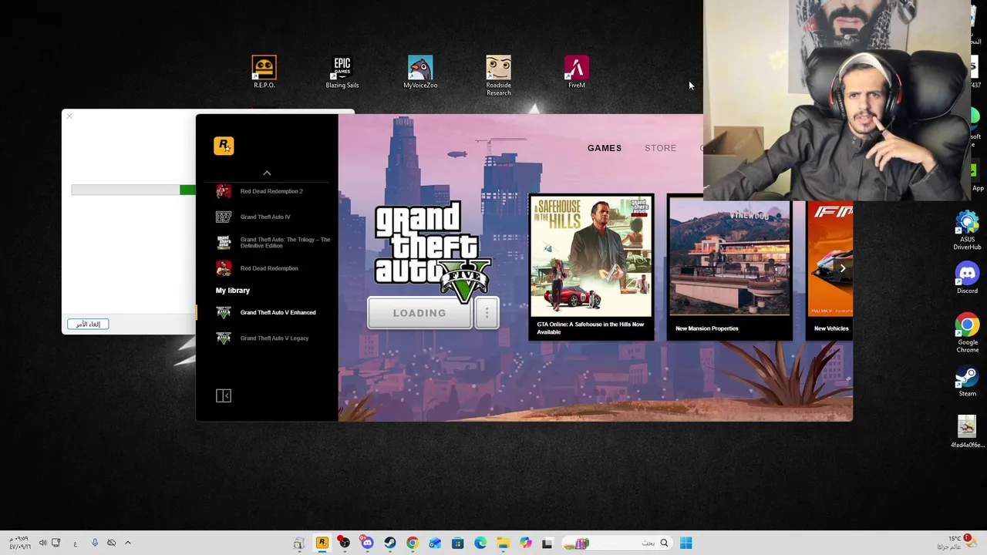Image resolution: width=987 pixels, height=555 pixels.
Task: Click the Steam icon in the taskbar
Action: click(x=390, y=543)
